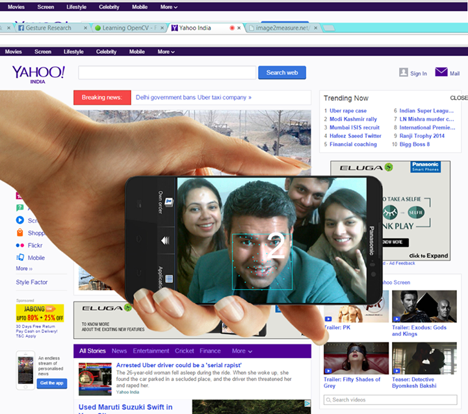468x414 pixels.
Task: Open the Delhi government bans Uber link
Action: pos(194,97)
